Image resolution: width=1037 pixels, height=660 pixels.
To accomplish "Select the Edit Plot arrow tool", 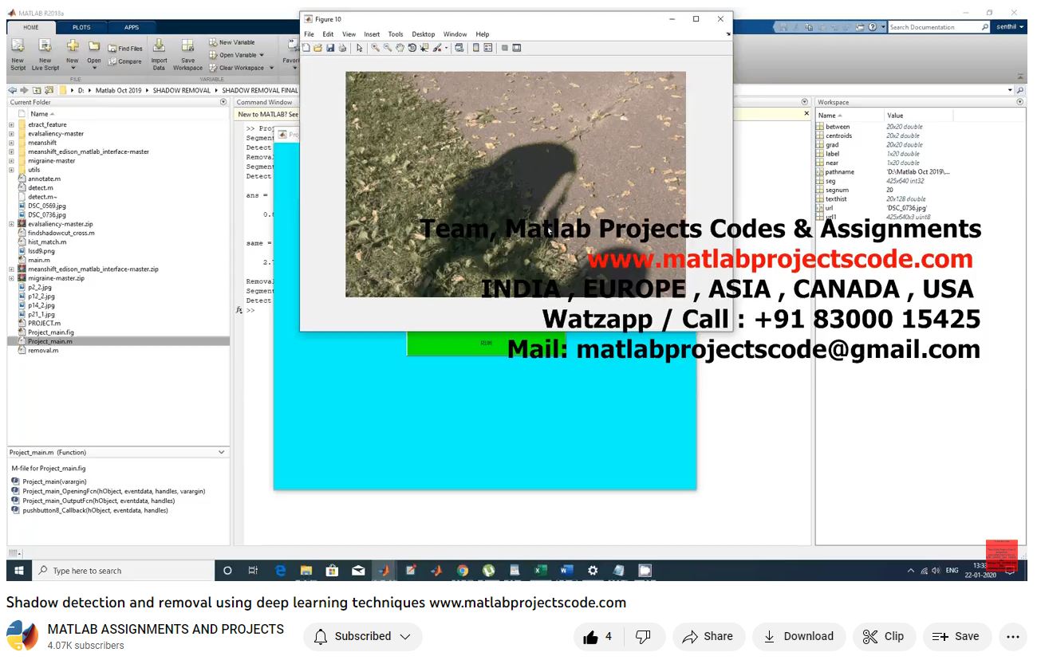I will click(360, 48).
